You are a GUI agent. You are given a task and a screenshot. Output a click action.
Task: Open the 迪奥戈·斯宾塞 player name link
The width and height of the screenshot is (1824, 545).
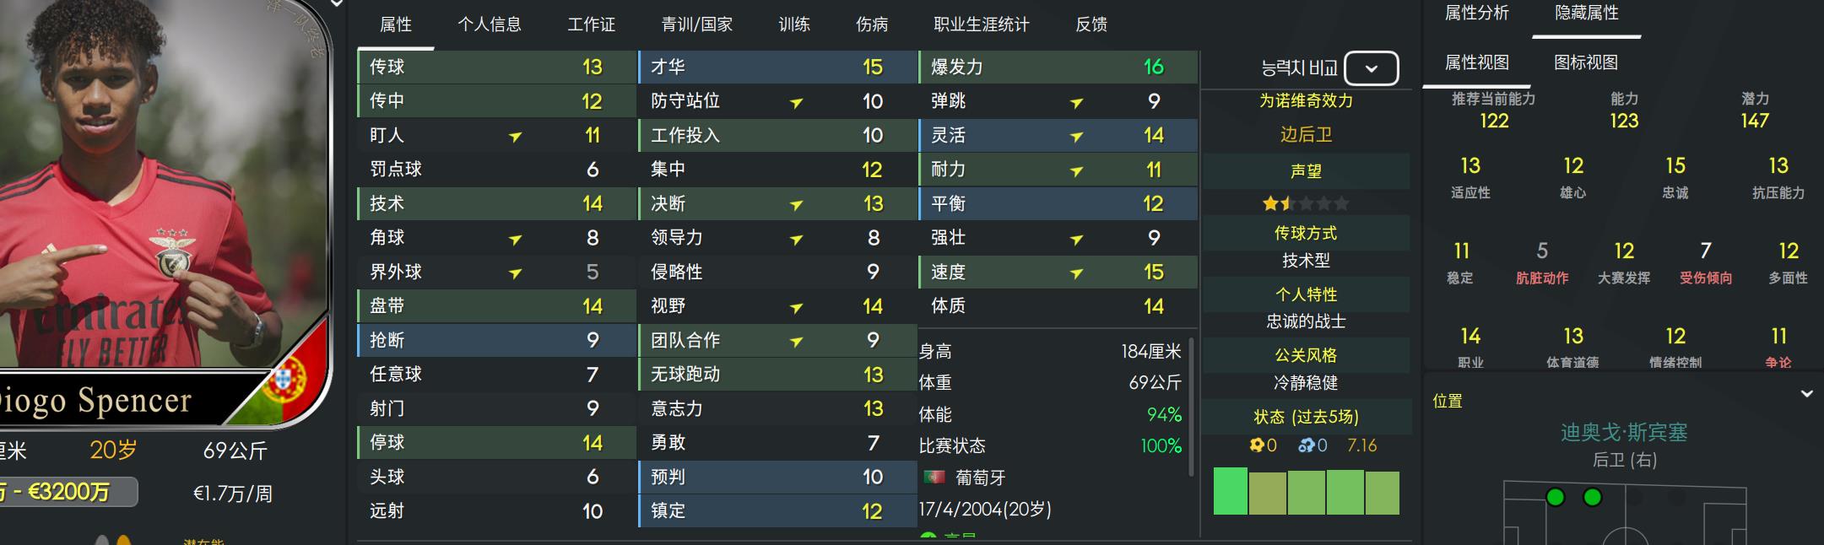click(1623, 433)
